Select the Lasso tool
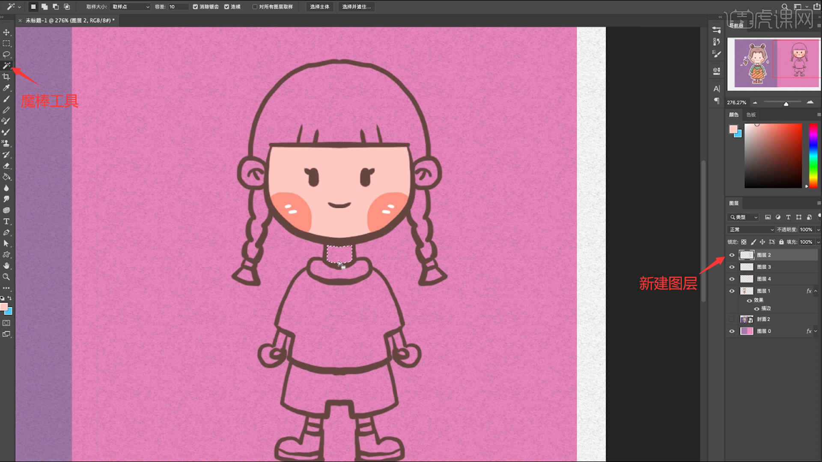 click(x=6, y=55)
